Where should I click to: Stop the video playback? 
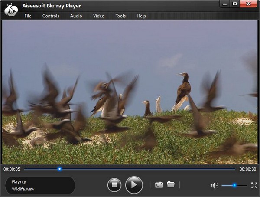(x=114, y=185)
